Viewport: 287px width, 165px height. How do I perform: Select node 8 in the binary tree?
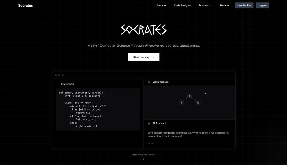[189, 96]
